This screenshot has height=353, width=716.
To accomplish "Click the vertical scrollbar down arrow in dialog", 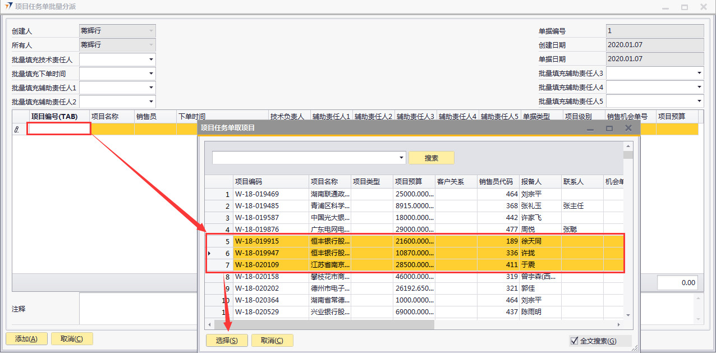I will pos(628,315).
